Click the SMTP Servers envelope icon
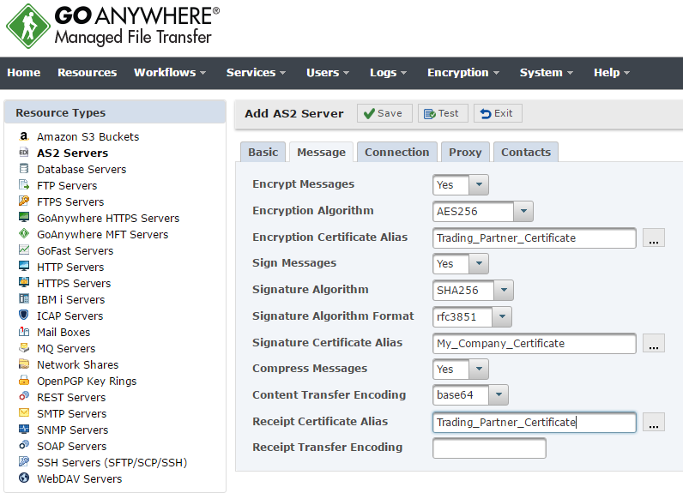The width and height of the screenshot is (683, 499). coord(24,412)
